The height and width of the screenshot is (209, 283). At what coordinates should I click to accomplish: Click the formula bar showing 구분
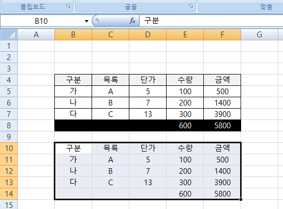coord(211,21)
